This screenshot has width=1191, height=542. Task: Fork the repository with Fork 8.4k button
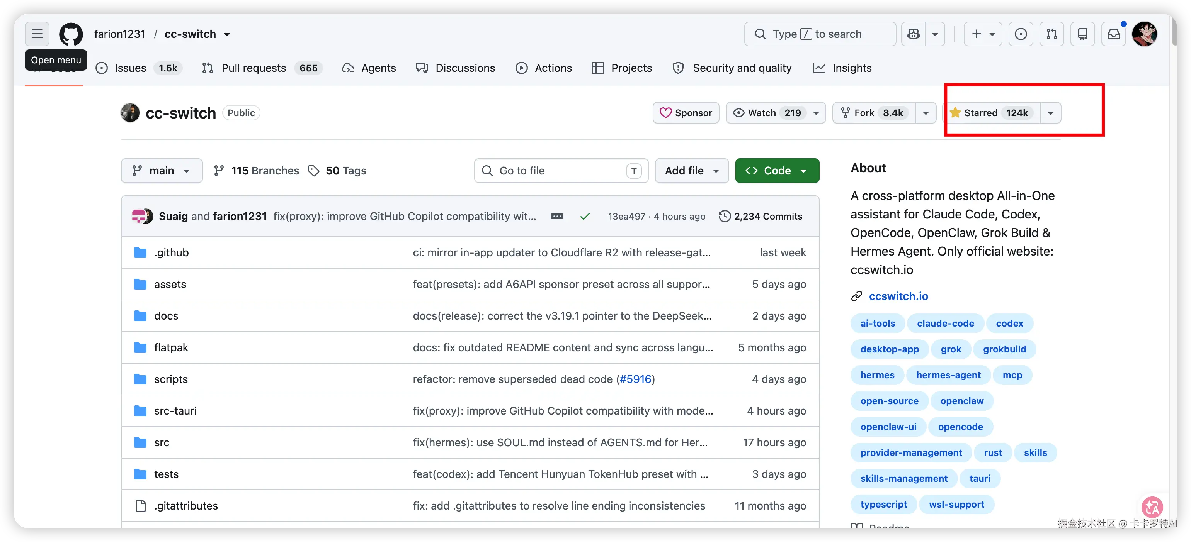[x=874, y=113]
